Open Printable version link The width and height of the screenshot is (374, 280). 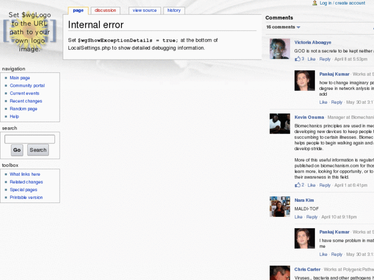[x=26, y=197]
